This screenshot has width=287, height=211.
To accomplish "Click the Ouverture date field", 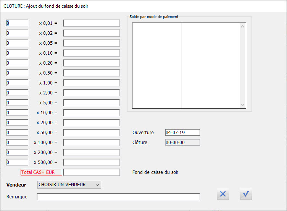I will (x=182, y=133).
